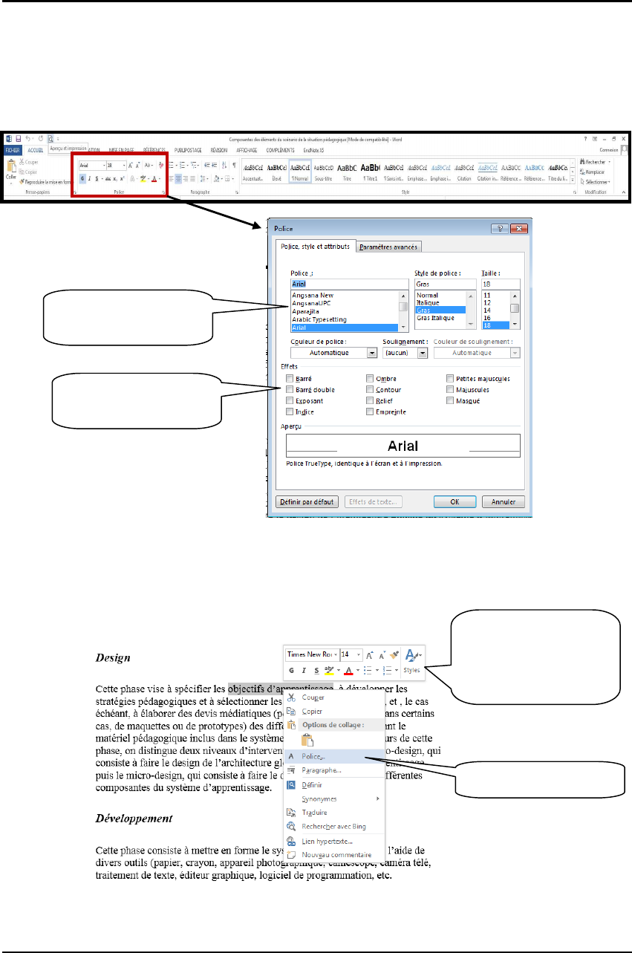The height and width of the screenshot is (953, 632).
Task: Click the Coller clipboard icon under Options de collage
Action: [x=308, y=739]
